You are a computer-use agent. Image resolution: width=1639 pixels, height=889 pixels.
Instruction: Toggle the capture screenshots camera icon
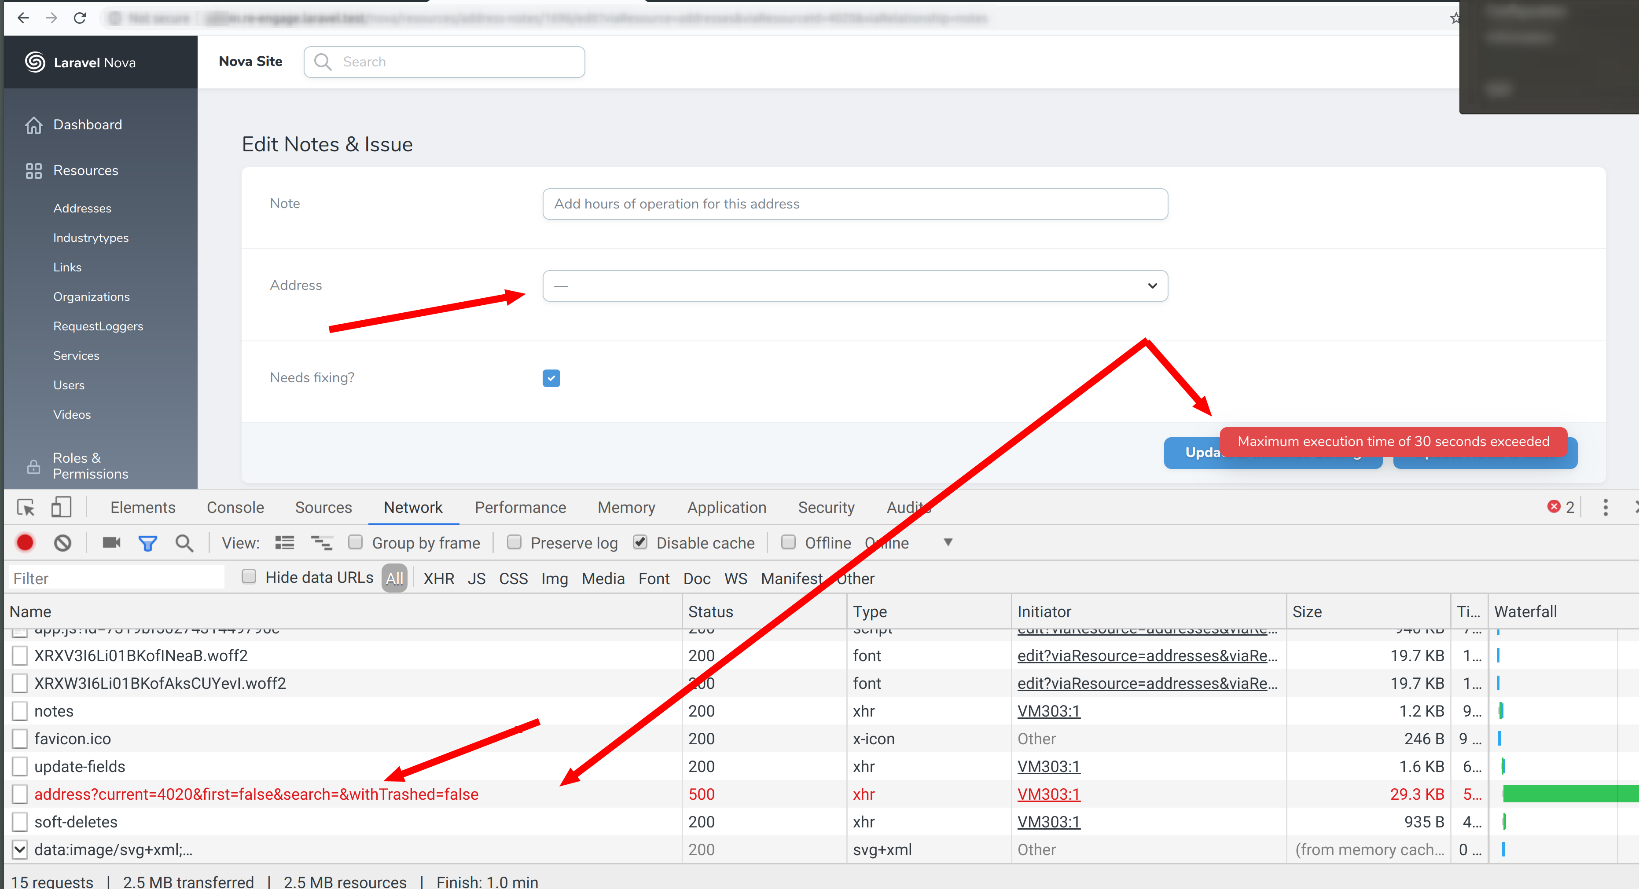(x=111, y=542)
